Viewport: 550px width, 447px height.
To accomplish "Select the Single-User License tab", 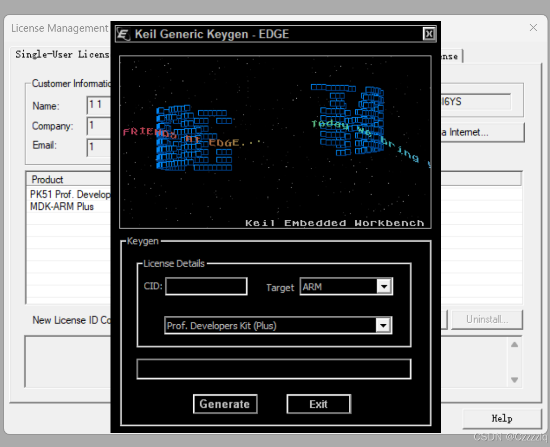I will [62, 54].
